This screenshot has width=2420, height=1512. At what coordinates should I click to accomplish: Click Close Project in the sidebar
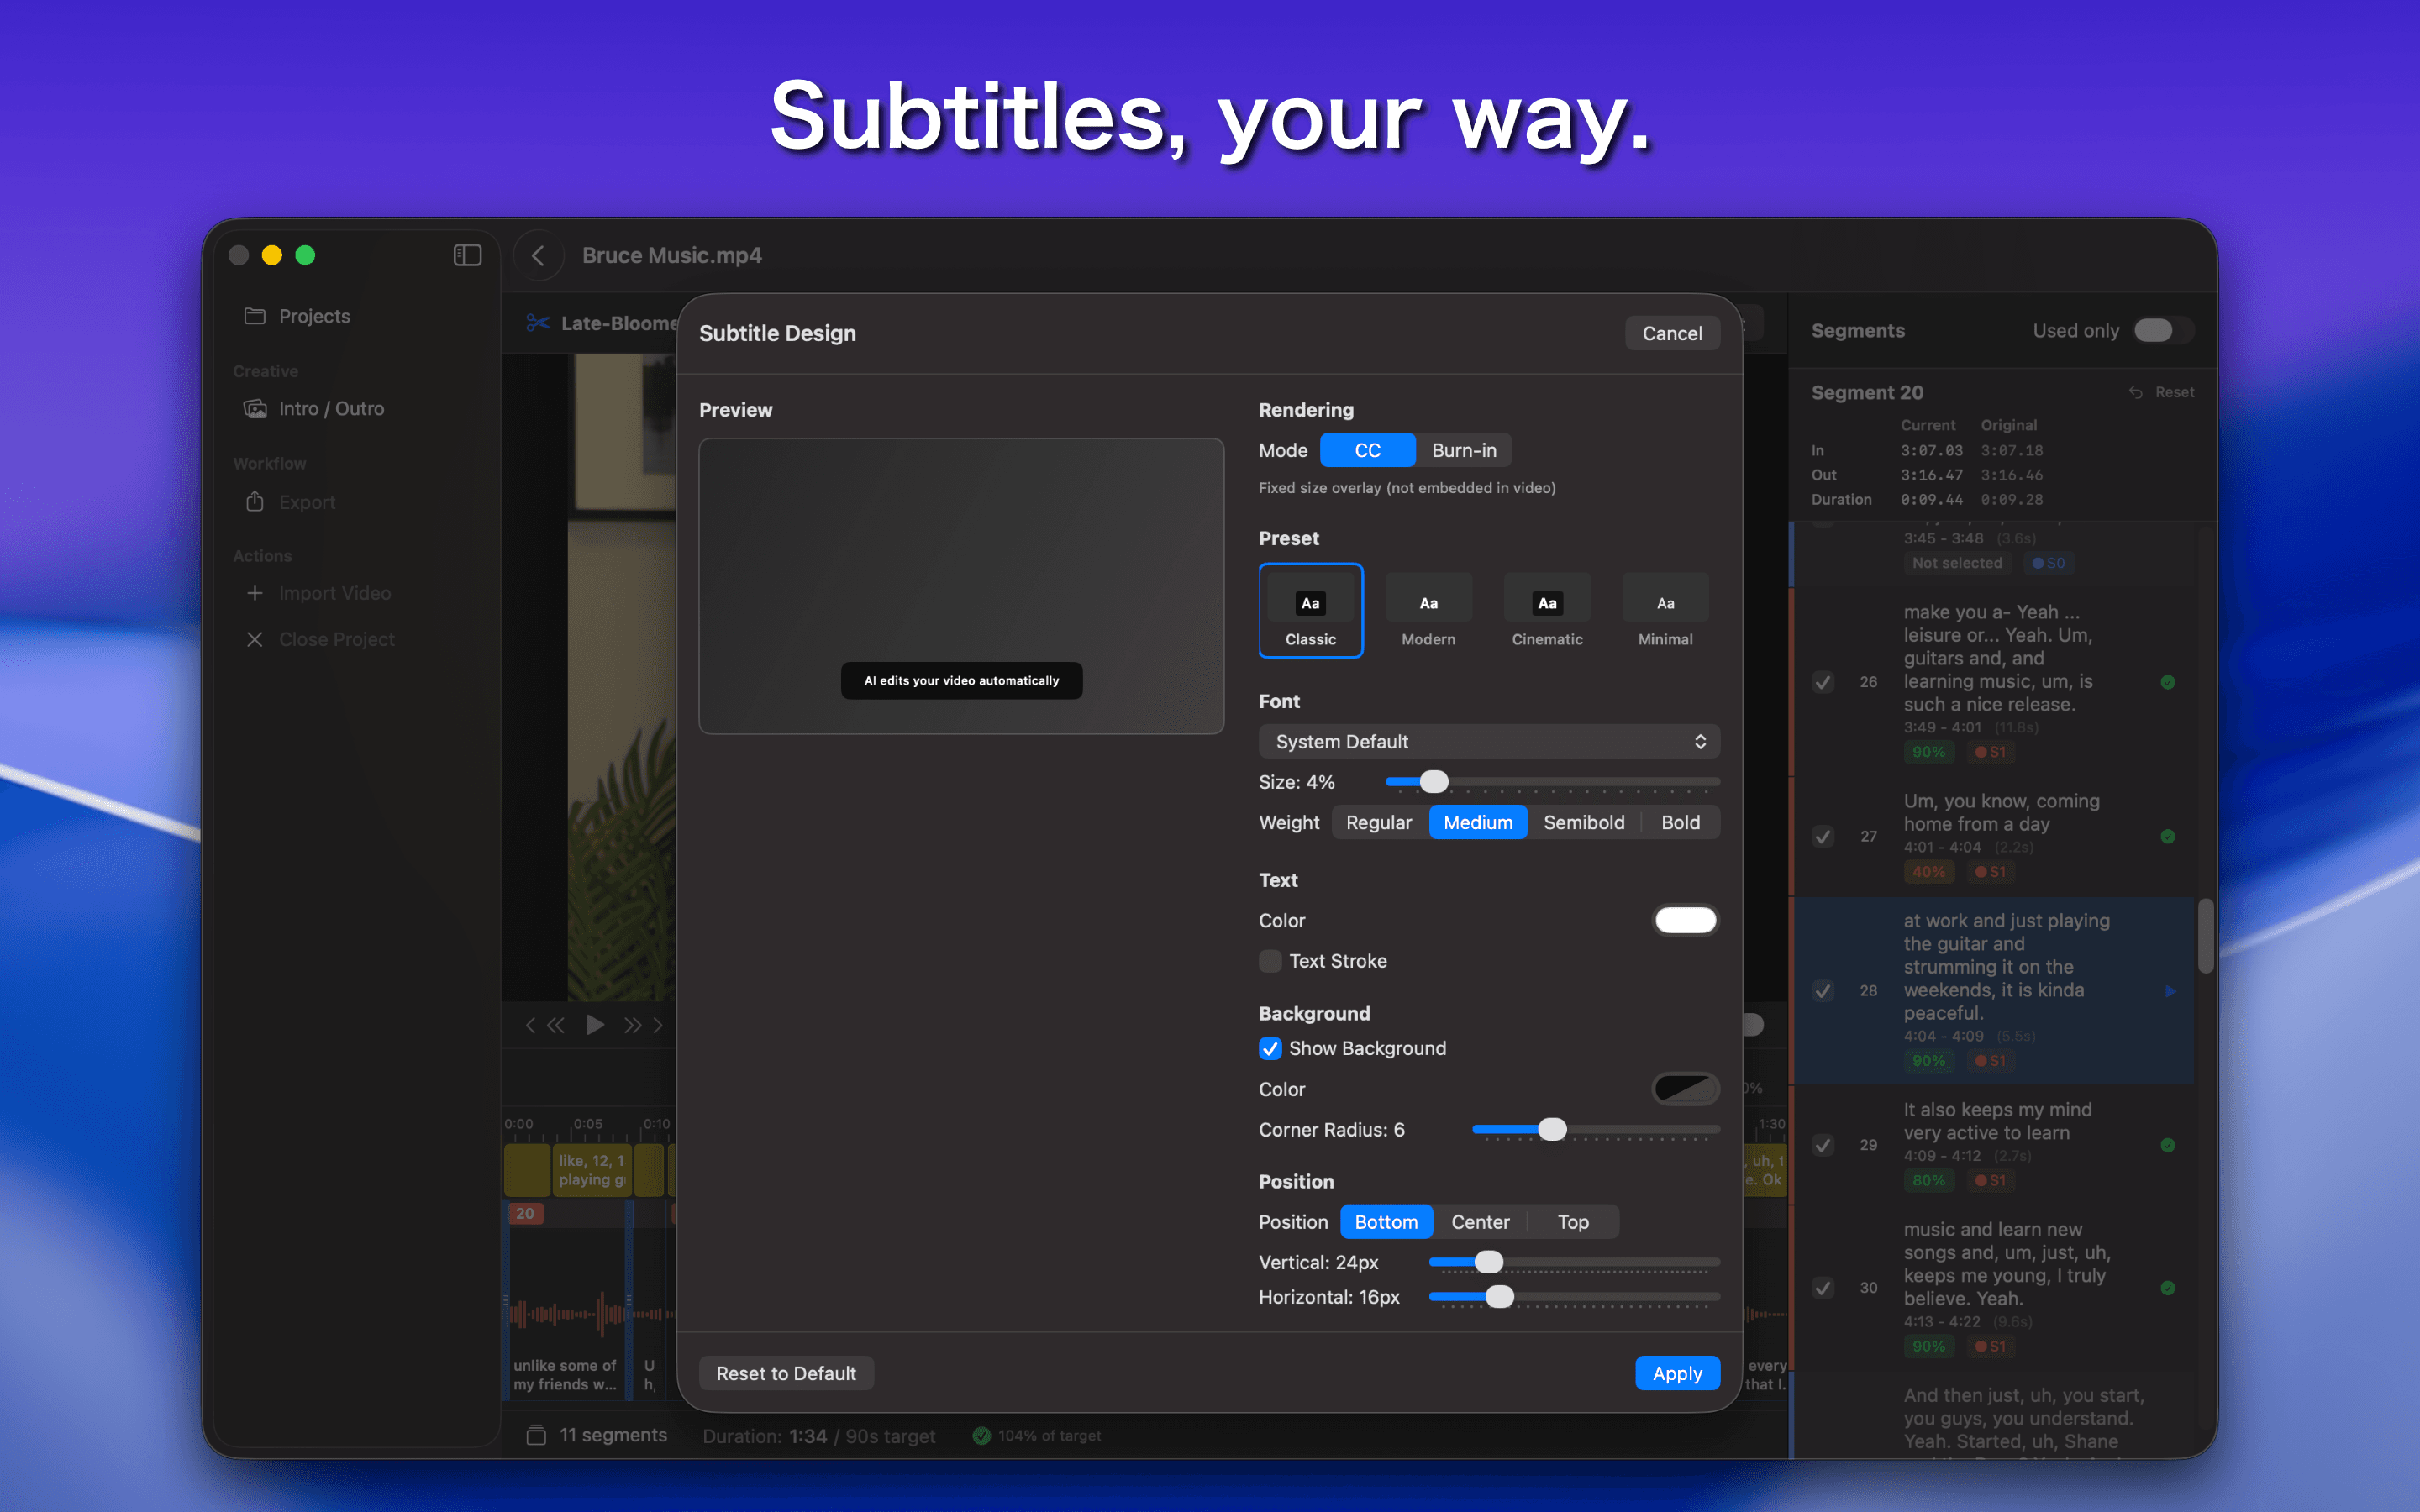click(337, 638)
